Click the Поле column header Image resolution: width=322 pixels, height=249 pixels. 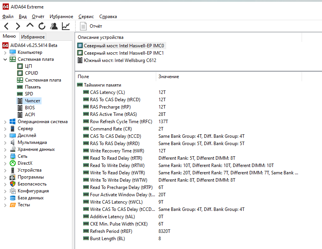point(83,77)
